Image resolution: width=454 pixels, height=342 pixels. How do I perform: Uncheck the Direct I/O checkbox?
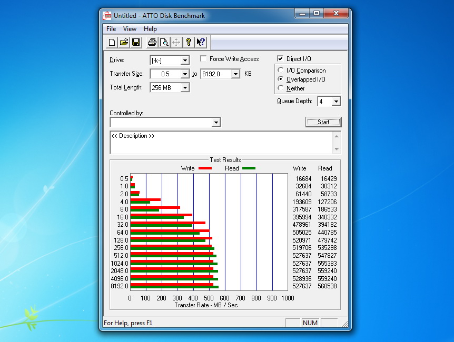[280, 59]
